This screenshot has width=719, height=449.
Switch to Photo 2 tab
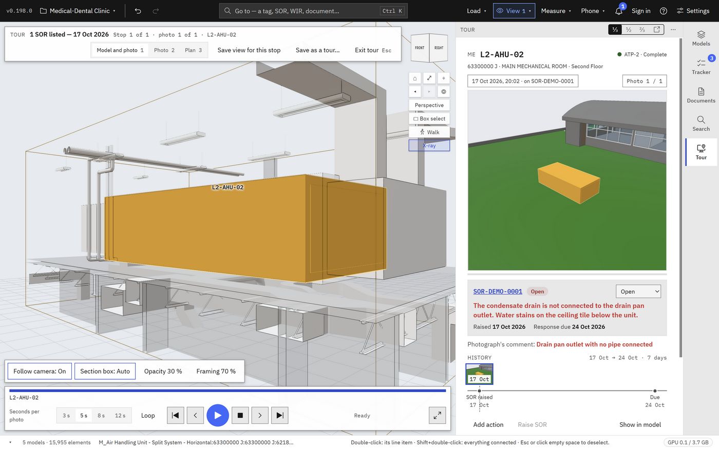(x=164, y=50)
